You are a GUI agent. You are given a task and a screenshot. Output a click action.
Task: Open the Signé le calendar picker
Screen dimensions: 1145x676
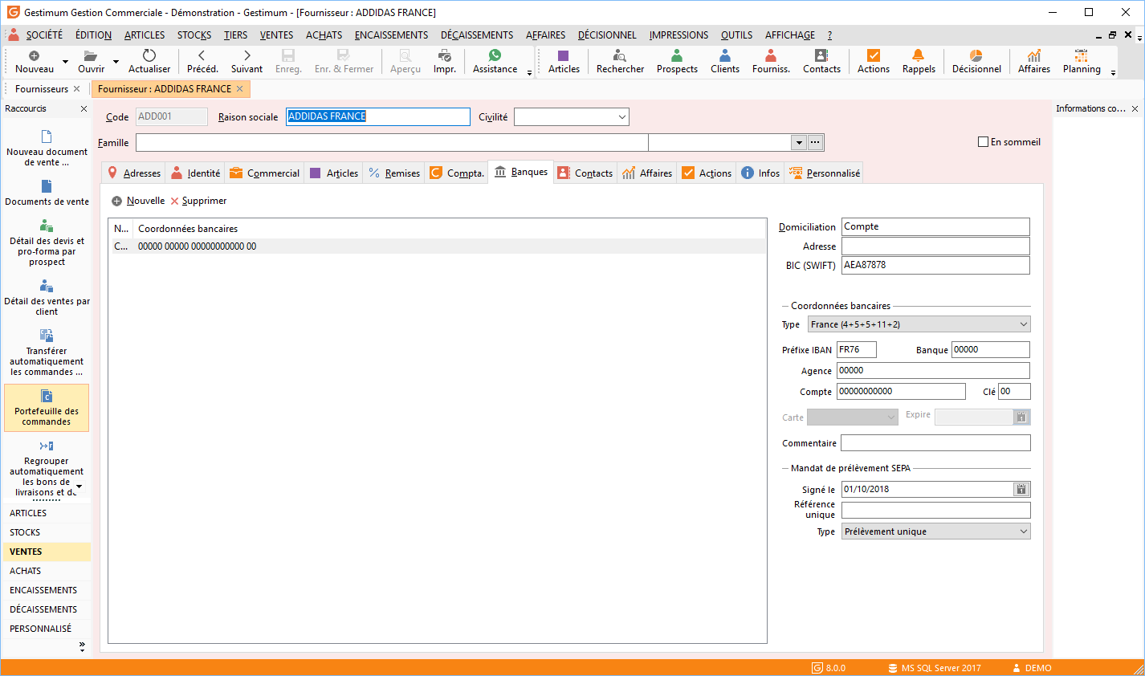pyautogui.click(x=1021, y=489)
